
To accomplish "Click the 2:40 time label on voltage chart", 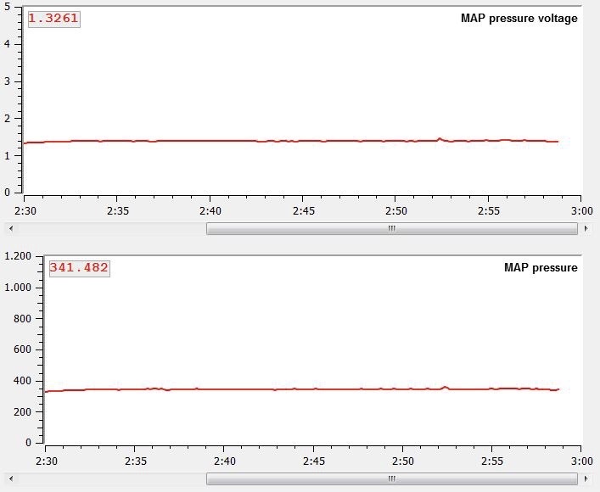I will 210,210.
